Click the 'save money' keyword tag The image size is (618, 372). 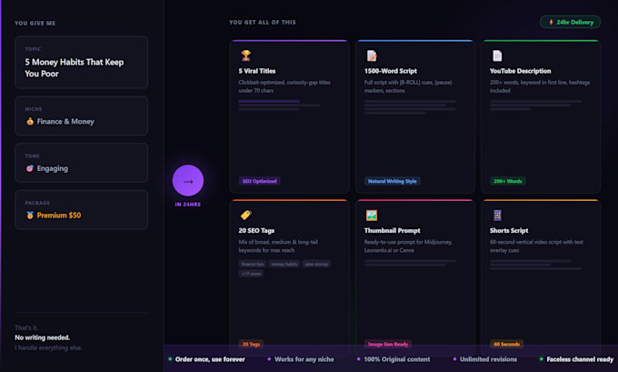pyautogui.click(x=316, y=264)
